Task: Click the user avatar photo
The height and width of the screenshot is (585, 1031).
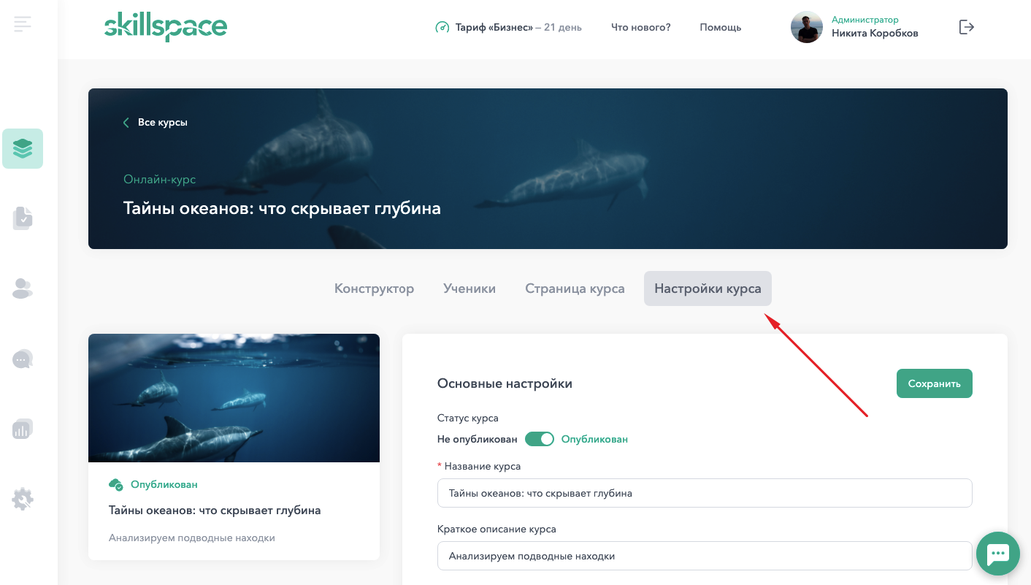Action: [807, 27]
